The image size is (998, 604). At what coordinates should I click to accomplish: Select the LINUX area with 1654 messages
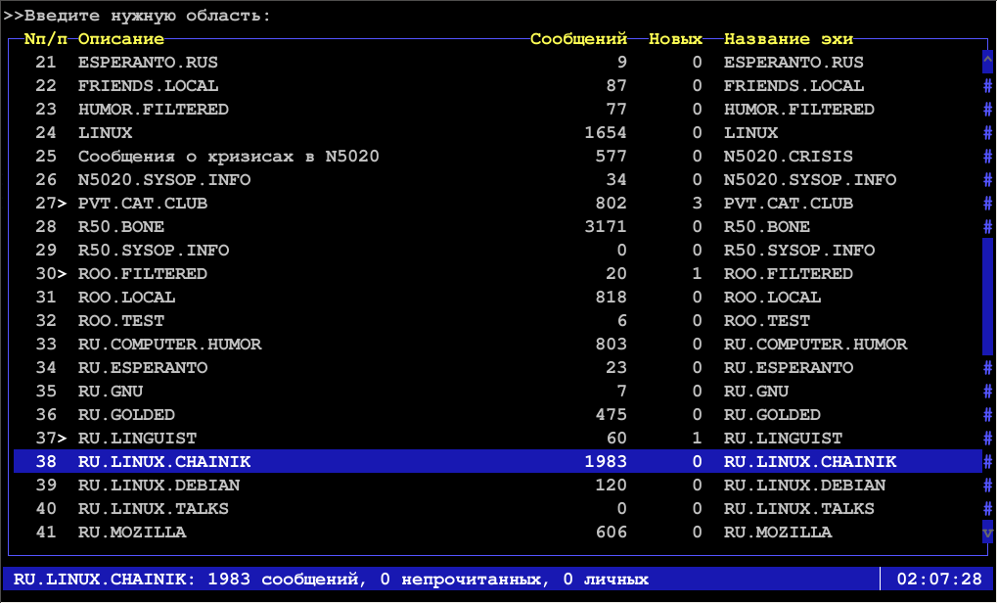click(106, 133)
